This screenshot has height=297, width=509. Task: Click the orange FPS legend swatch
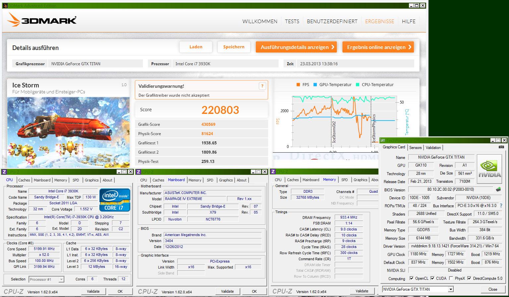pos(299,85)
